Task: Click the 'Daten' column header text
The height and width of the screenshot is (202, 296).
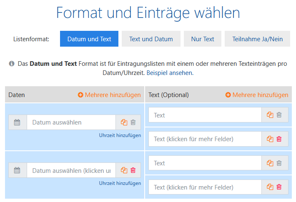Action: pos(17,95)
